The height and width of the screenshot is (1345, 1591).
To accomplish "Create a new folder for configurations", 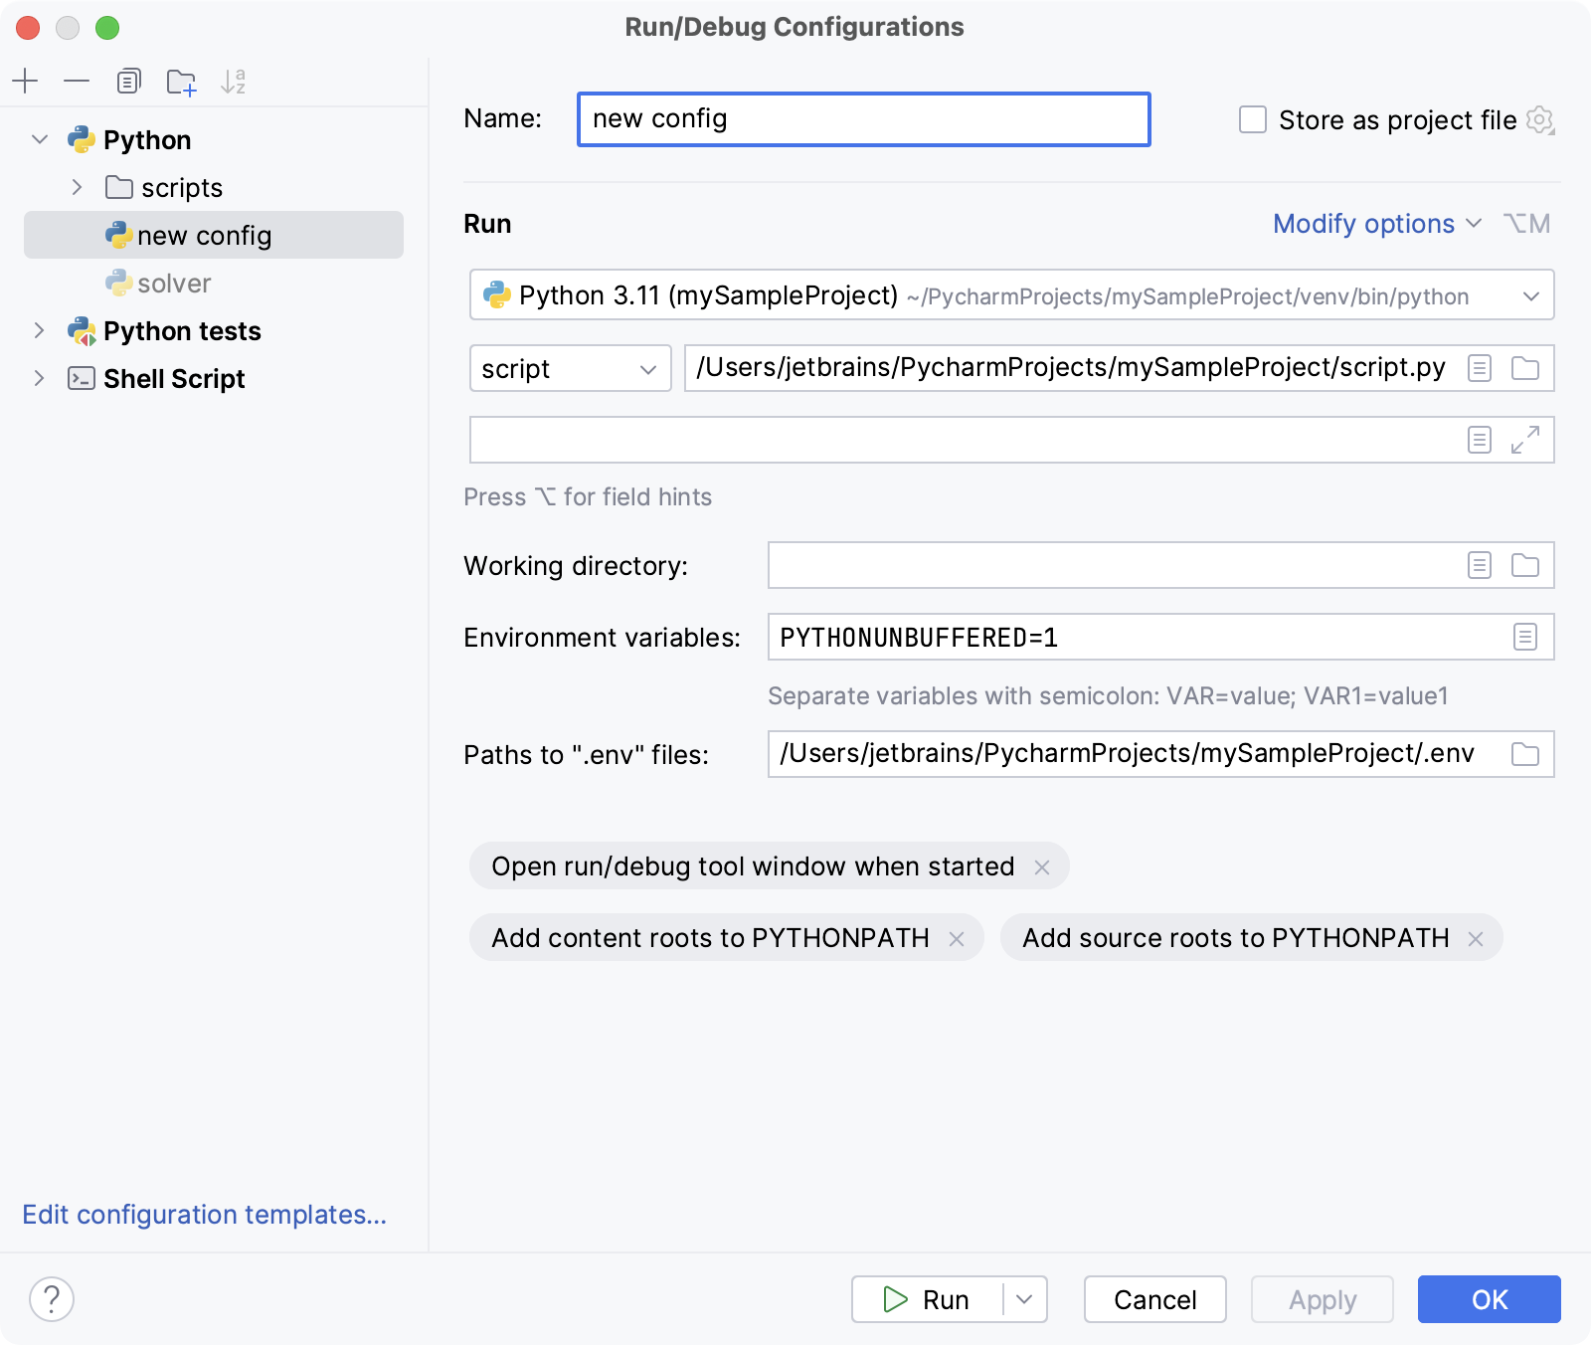I will [x=180, y=81].
